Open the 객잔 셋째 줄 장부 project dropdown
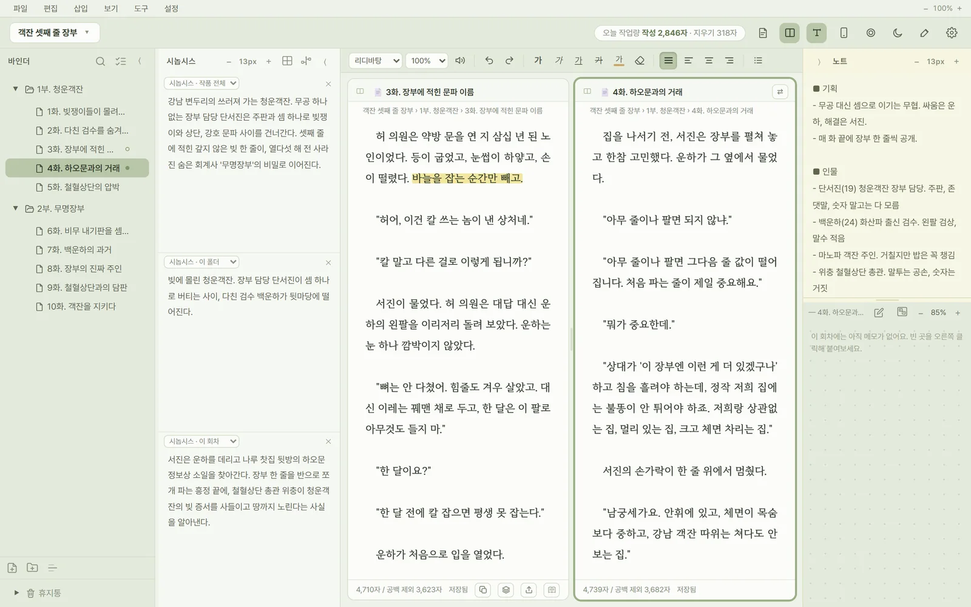 55,33
